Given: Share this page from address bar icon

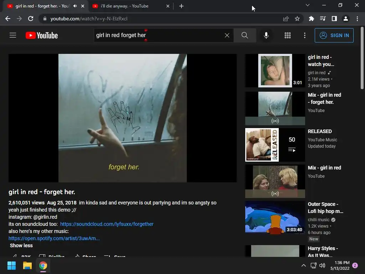Looking at the screenshot, I should pyautogui.click(x=286, y=19).
